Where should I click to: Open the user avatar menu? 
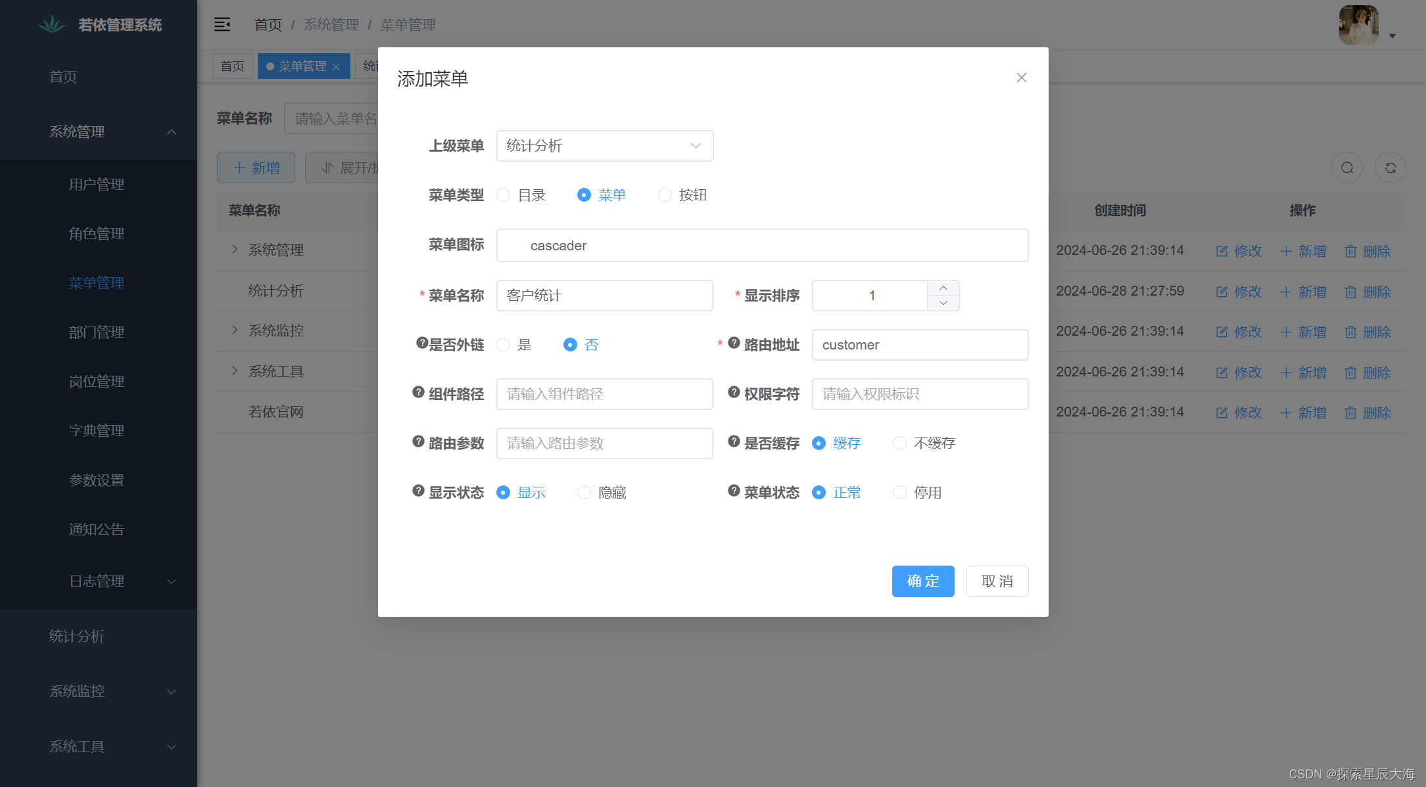1358,24
